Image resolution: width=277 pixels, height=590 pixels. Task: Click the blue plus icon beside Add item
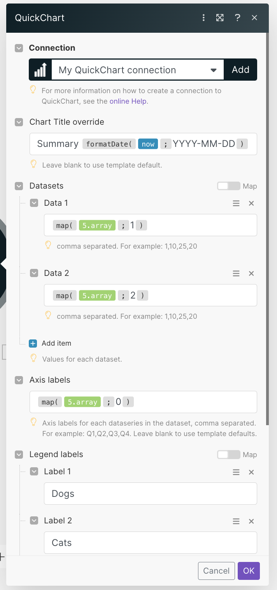33,343
